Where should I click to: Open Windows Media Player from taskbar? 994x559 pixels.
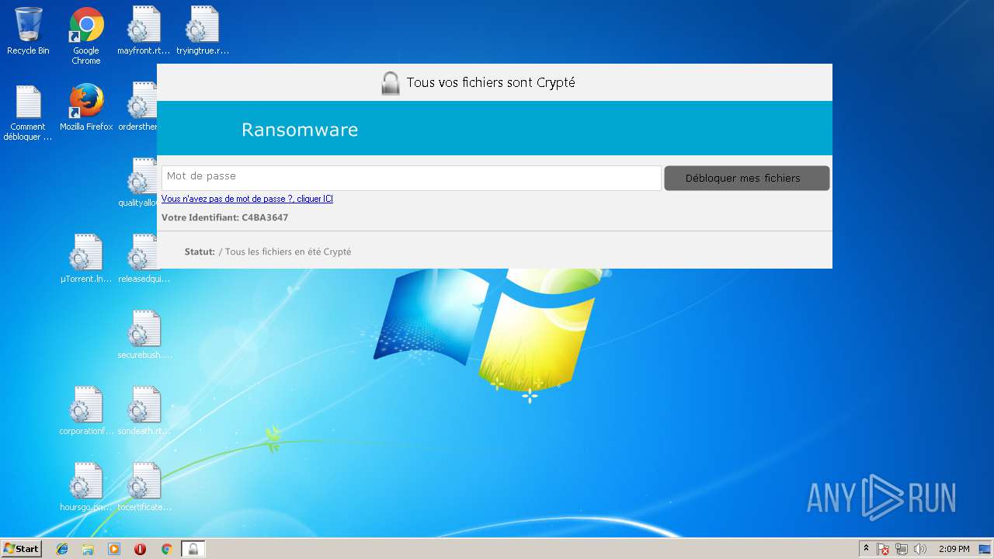[114, 549]
